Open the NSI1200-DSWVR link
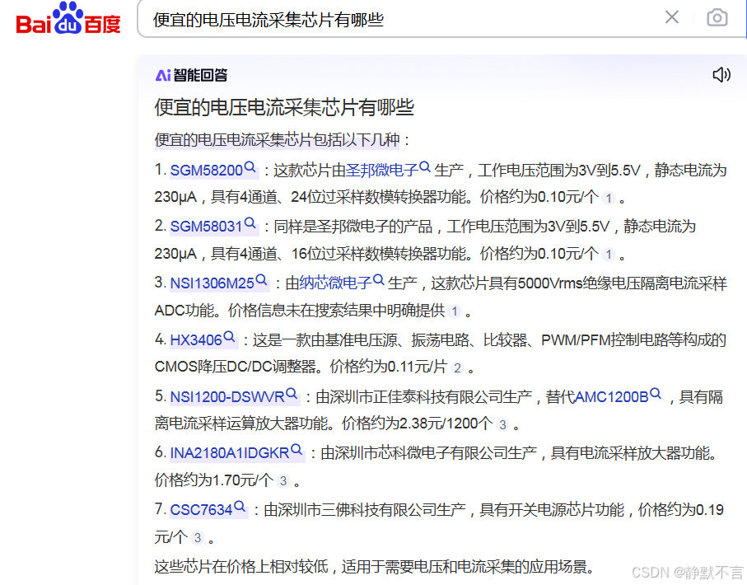 [x=227, y=396]
